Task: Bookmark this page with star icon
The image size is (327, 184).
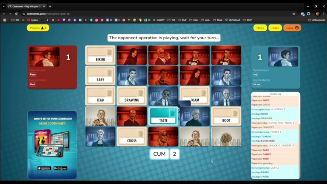Action: [294, 14]
